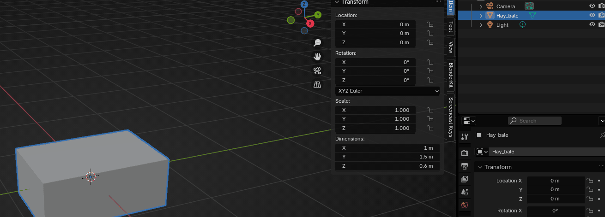Toggle Light visibility eye icon
Screen dimensions: 605x217
tap(592, 24)
